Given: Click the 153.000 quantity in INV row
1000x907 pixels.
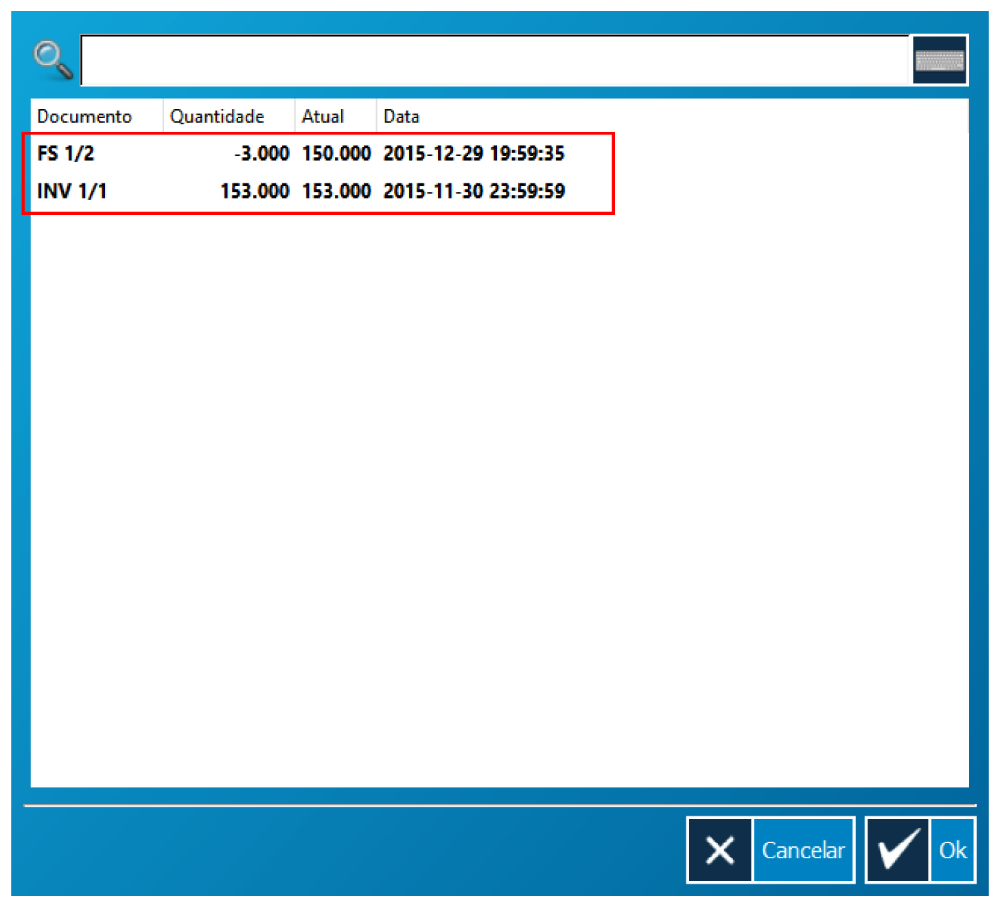Looking at the screenshot, I should point(255,191).
